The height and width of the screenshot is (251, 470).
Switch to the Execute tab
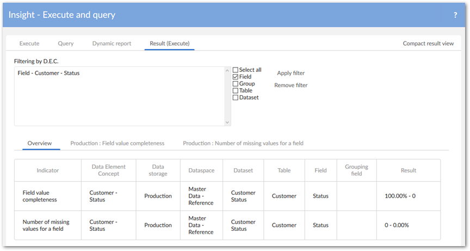[29, 44]
